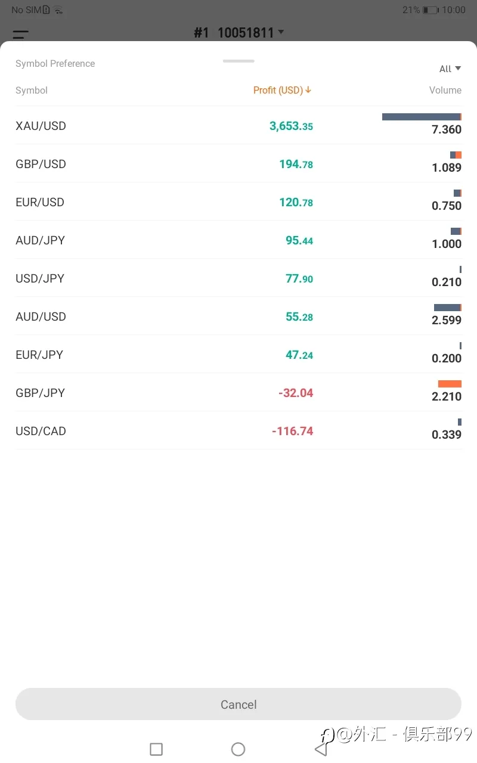The width and height of the screenshot is (477, 763).
Task: Tap Android recent apps square
Action: 156,749
